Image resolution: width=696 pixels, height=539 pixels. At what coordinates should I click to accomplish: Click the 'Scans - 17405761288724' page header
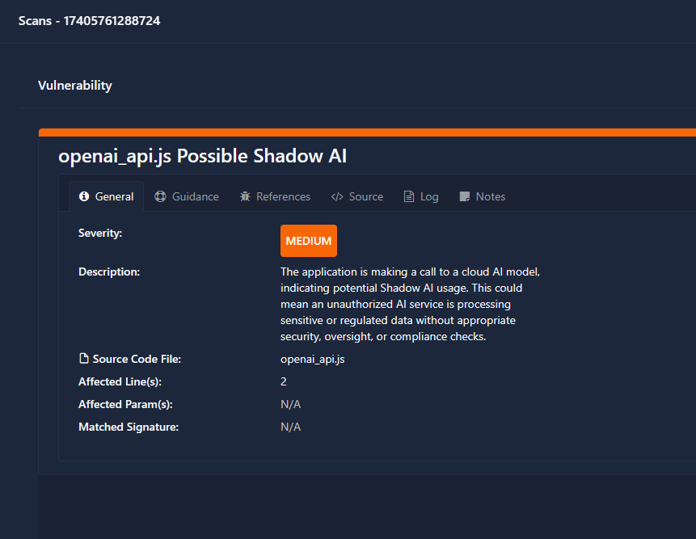coord(89,21)
